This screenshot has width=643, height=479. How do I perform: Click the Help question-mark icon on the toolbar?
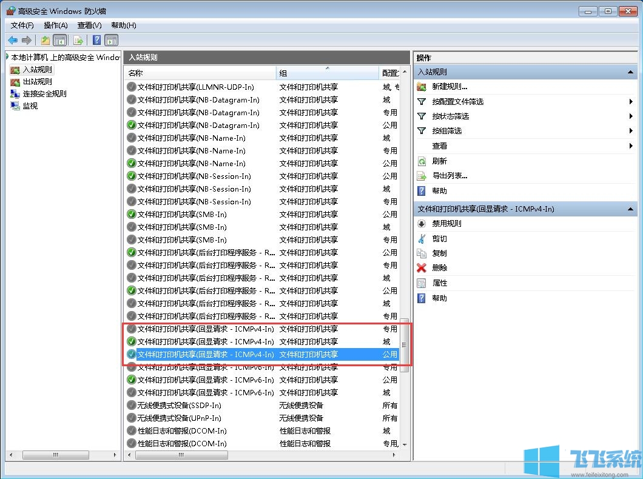97,40
